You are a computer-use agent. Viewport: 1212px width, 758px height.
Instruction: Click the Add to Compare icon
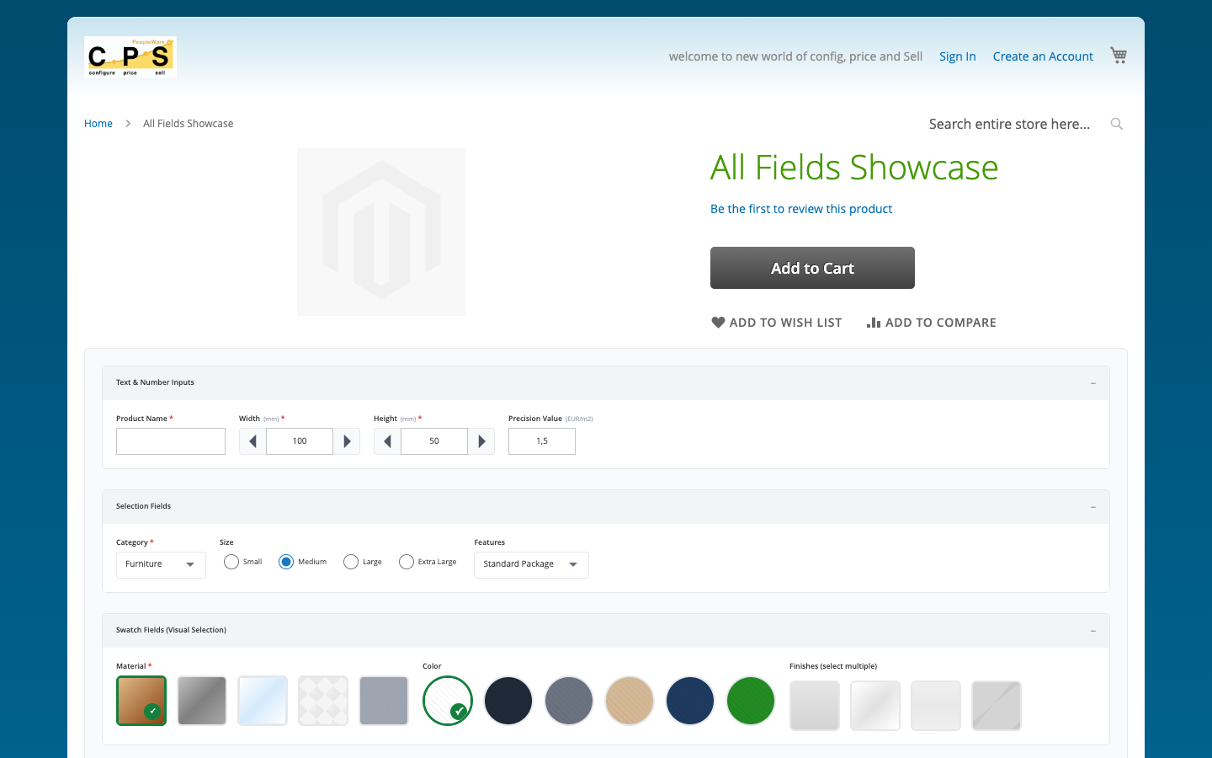(x=874, y=322)
